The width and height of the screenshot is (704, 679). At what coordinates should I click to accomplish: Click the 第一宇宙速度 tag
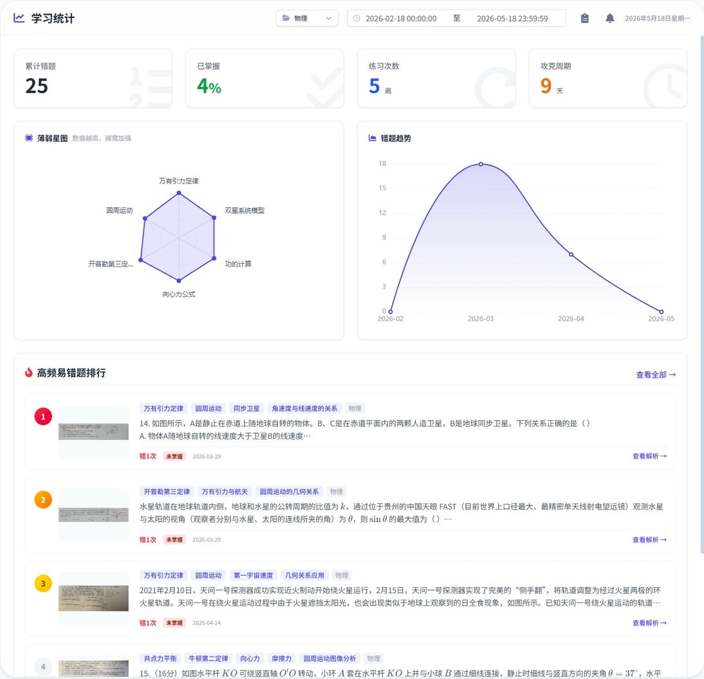[x=254, y=575]
